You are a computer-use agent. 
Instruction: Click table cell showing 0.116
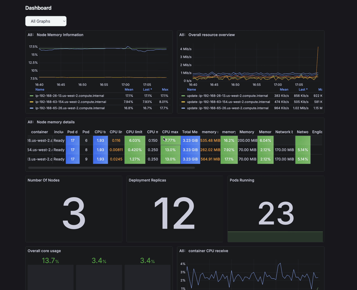pyautogui.click(x=116, y=140)
